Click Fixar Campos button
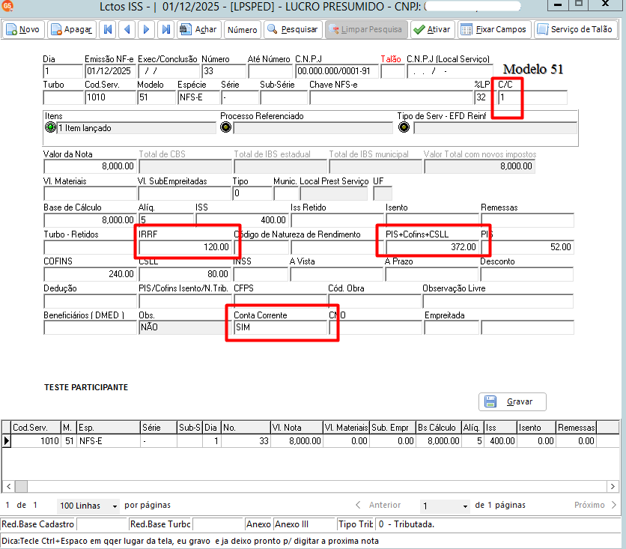Viewport: 626px width, 549px height. pos(494,29)
